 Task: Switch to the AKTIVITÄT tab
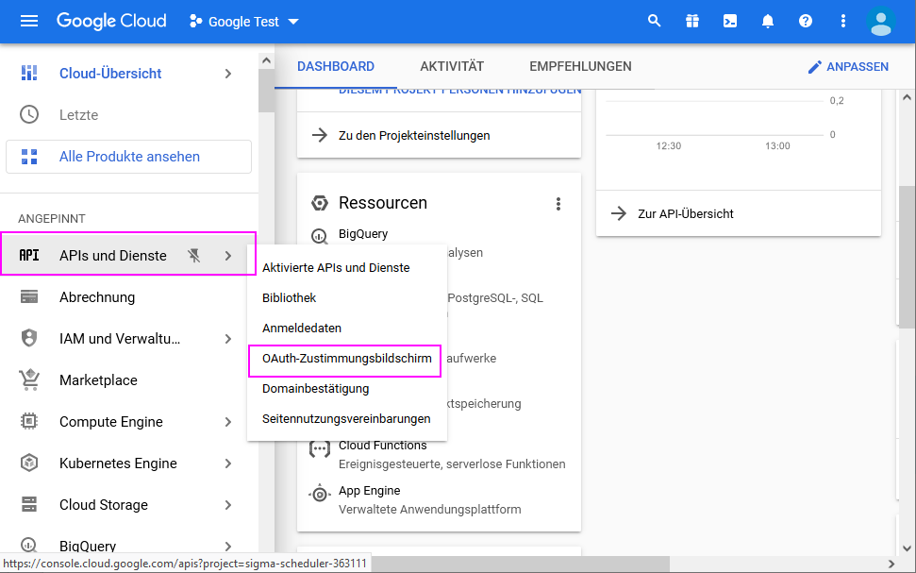click(x=452, y=66)
